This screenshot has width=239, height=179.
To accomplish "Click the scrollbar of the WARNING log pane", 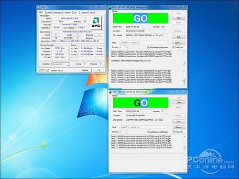I will tap(184, 59).
